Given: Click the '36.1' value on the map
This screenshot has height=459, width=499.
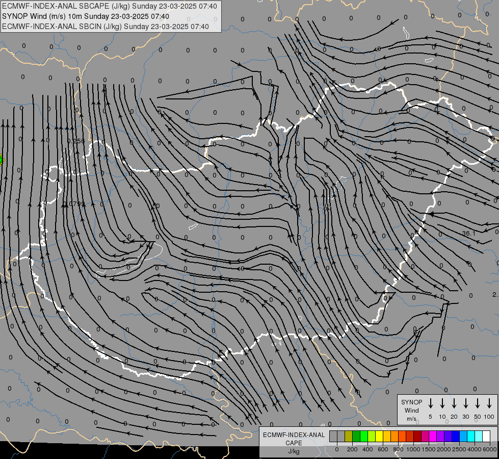Looking at the screenshot, I should click(468, 234).
